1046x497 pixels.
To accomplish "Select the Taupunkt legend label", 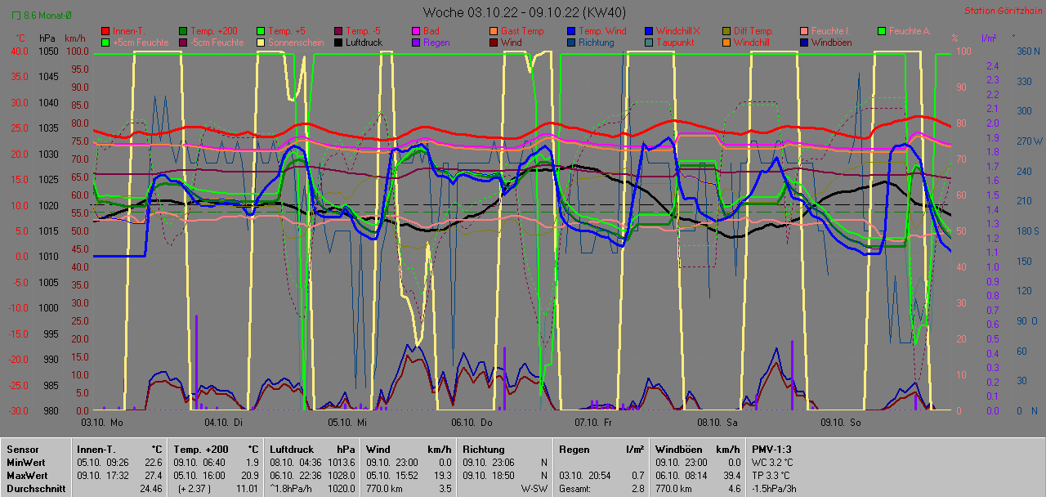I will coord(675,43).
